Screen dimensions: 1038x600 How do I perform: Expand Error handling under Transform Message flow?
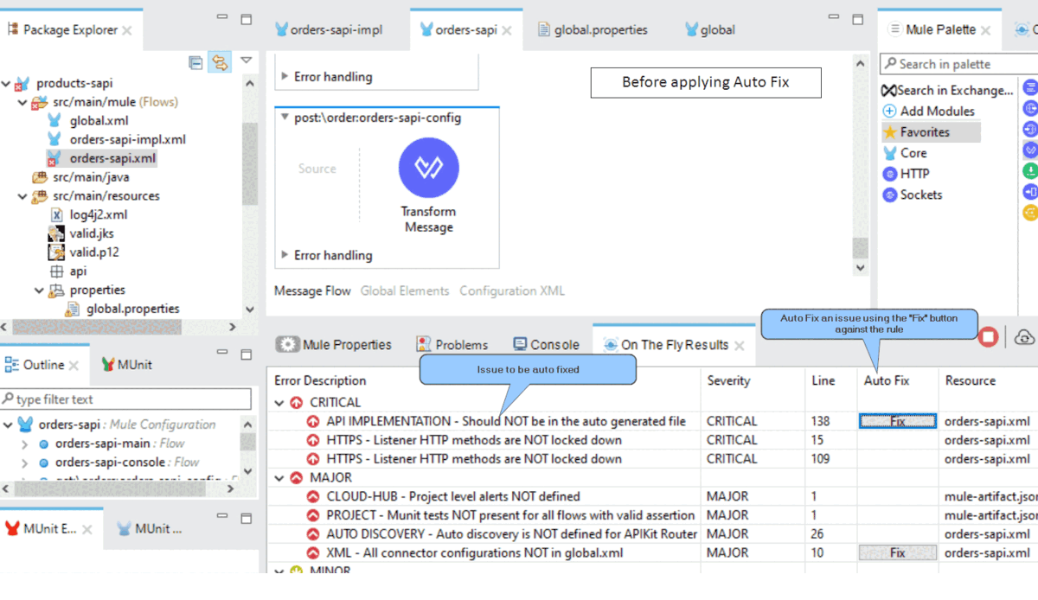285,255
